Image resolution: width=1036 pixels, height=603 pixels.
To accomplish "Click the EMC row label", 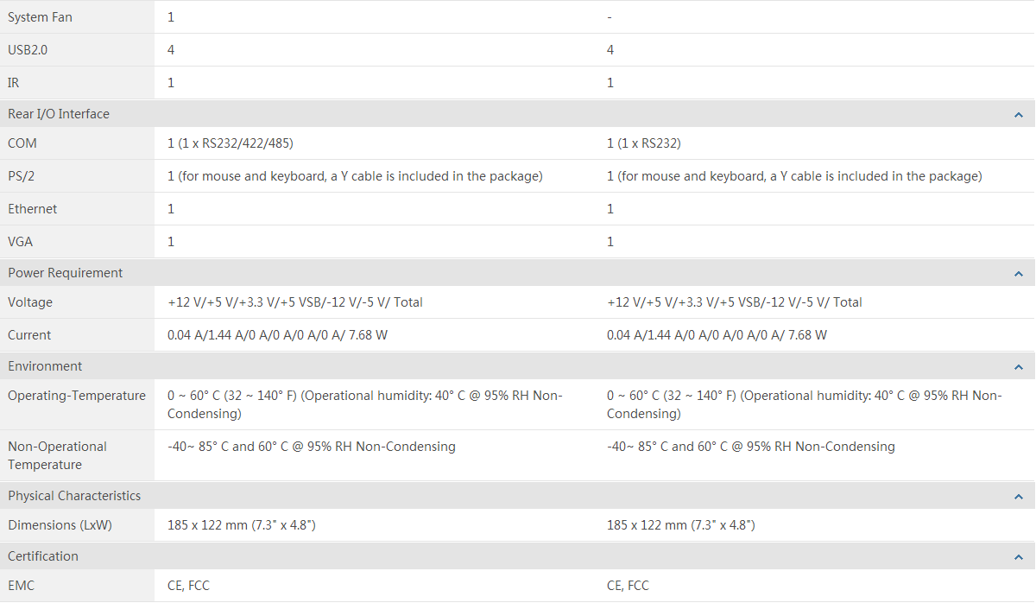I will 22,586.
